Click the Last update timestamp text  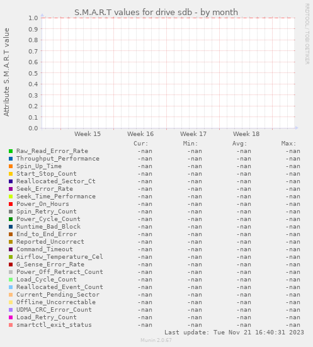click(234, 333)
